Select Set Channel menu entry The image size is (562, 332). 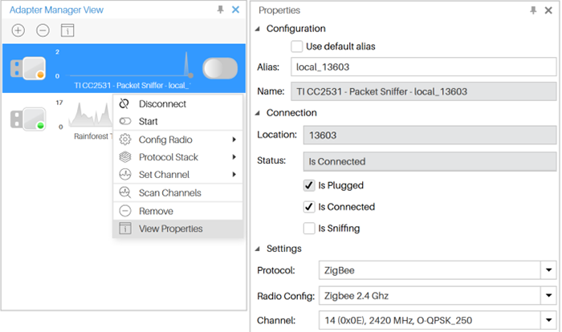pyautogui.click(x=177, y=174)
